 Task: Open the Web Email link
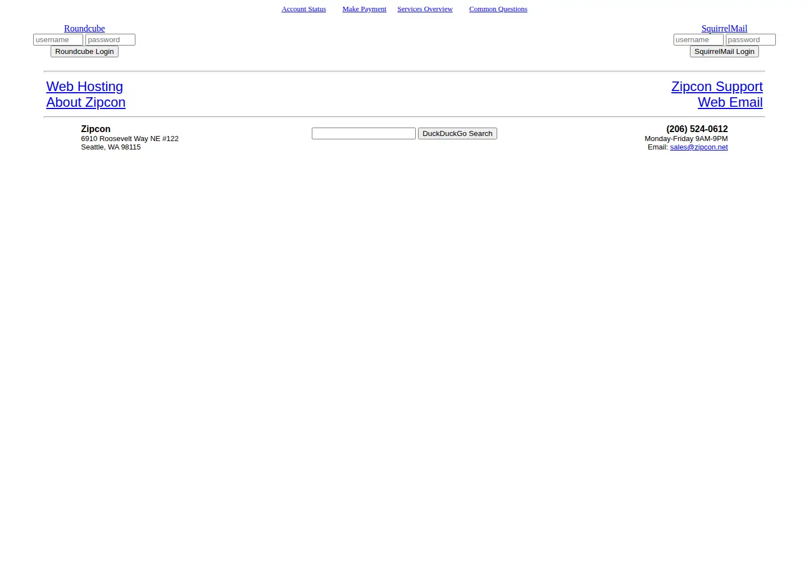pyautogui.click(x=730, y=102)
